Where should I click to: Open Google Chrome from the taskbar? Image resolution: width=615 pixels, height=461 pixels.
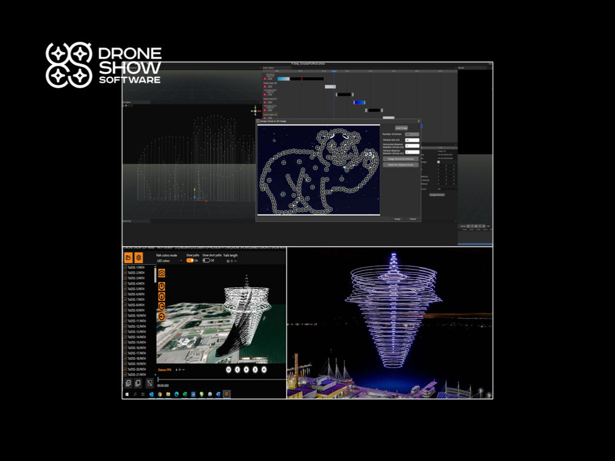point(160,394)
